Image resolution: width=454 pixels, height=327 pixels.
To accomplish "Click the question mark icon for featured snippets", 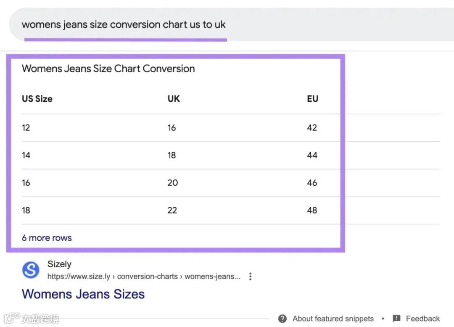I will [282, 319].
